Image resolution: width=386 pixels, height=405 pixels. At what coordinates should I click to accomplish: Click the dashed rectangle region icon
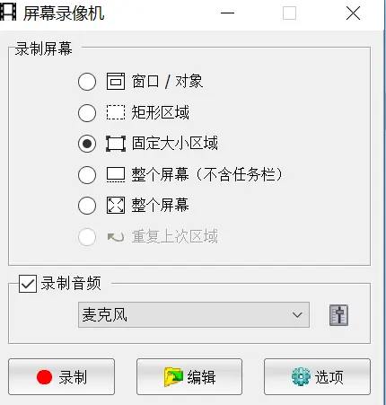tap(116, 112)
